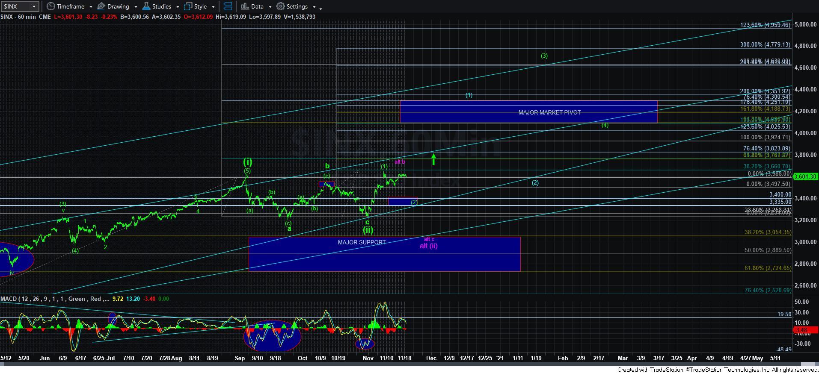Open the $INX symbol dropdown

(33, 6)
